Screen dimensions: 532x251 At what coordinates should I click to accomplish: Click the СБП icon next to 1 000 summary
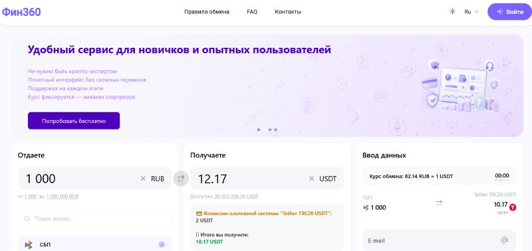pyautogui.click(x=366, y=208)
